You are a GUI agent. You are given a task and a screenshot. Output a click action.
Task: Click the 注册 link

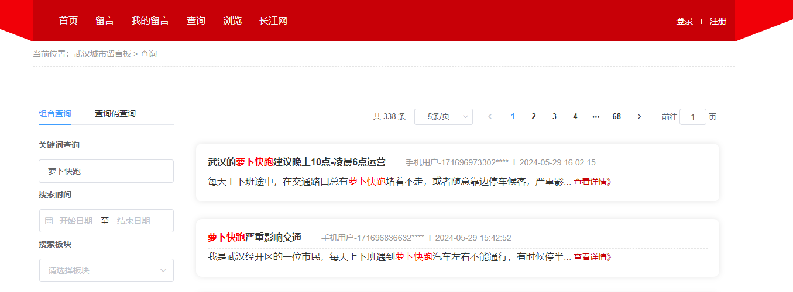pos(718,21)
